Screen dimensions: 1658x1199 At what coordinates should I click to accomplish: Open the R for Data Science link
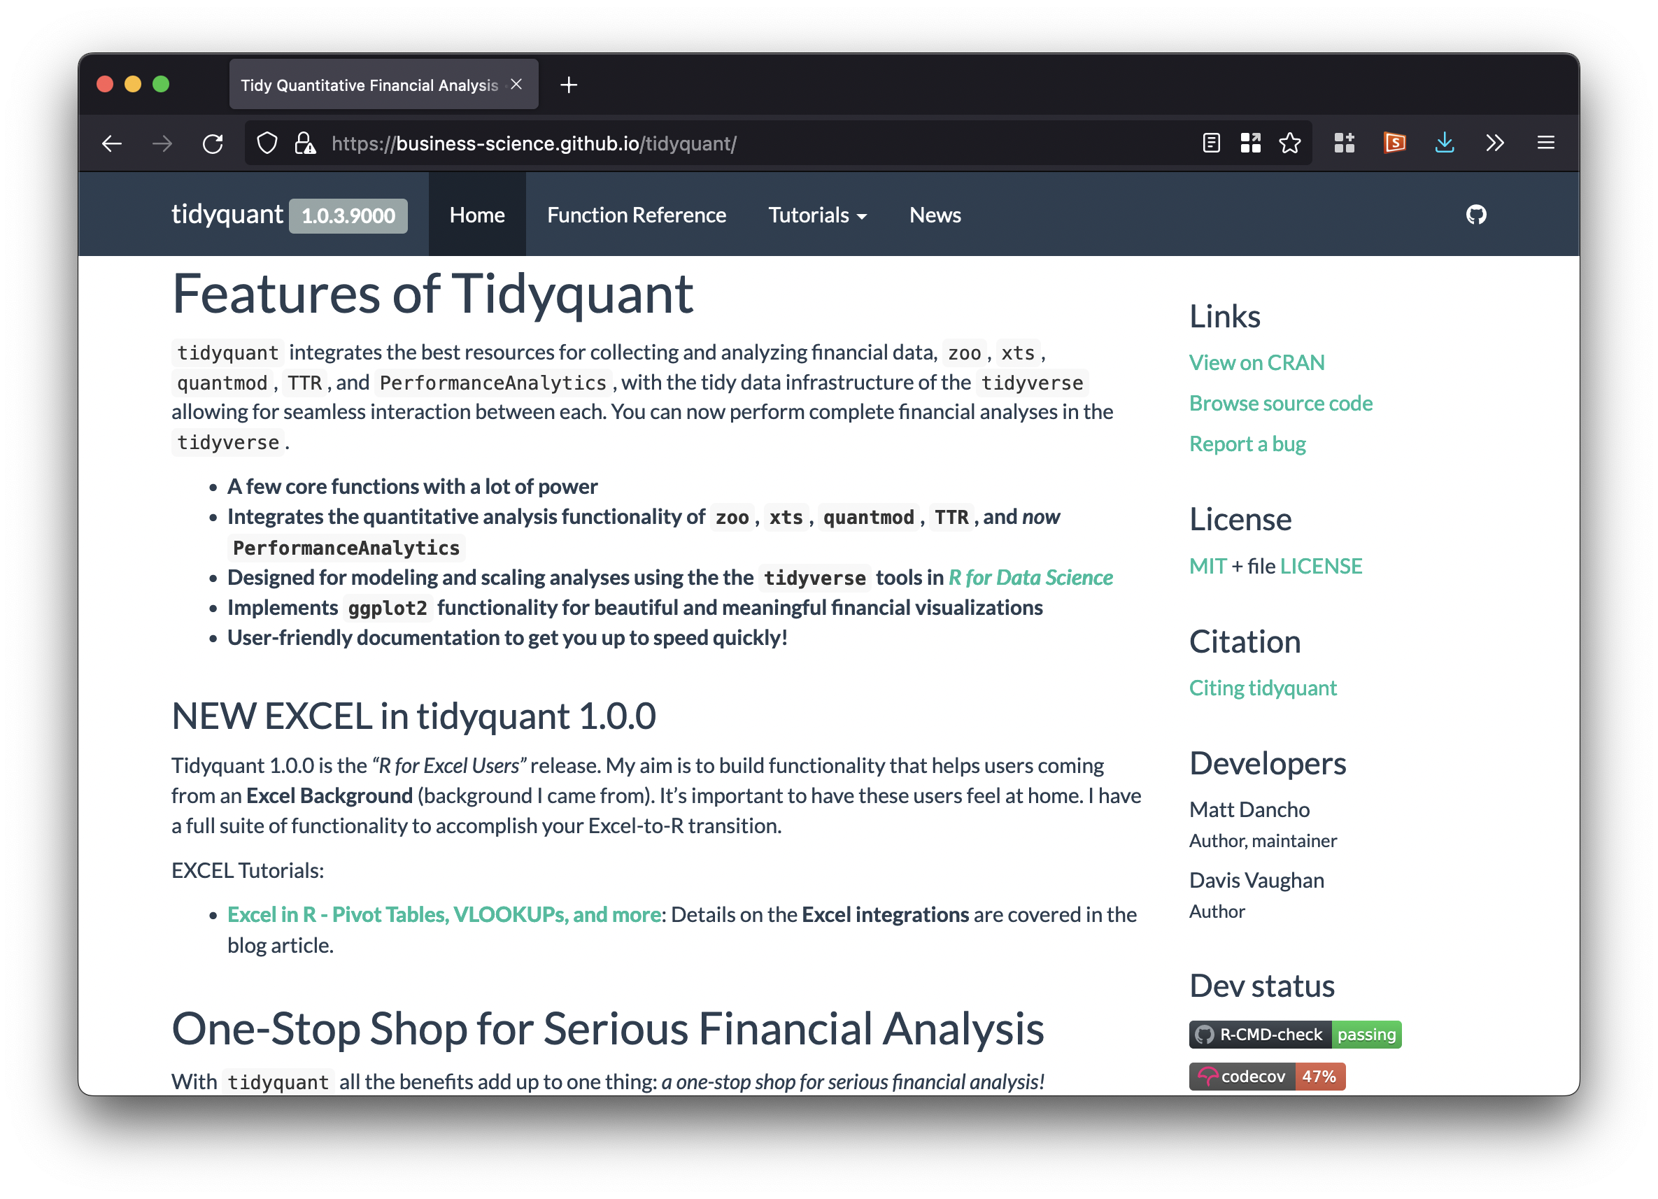pyautogui.click(x=1030, y=579)
